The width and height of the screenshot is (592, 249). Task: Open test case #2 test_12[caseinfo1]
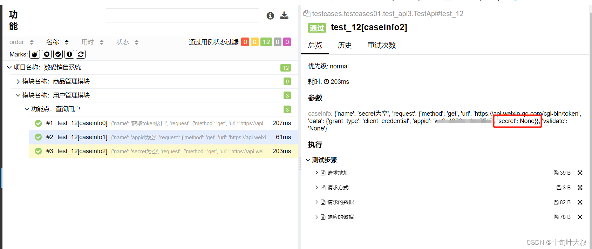point(163,137)
